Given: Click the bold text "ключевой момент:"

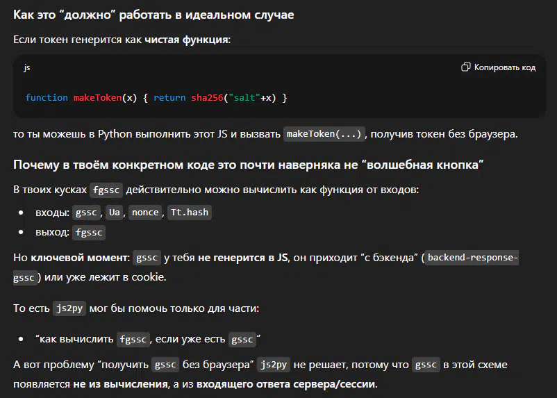Looking at the screenshot, I should coord(80,258).
